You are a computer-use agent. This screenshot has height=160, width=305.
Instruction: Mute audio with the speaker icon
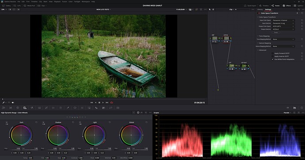13,103
